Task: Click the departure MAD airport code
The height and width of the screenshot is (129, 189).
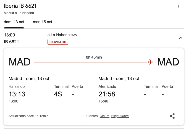Action: coord(20,62)
